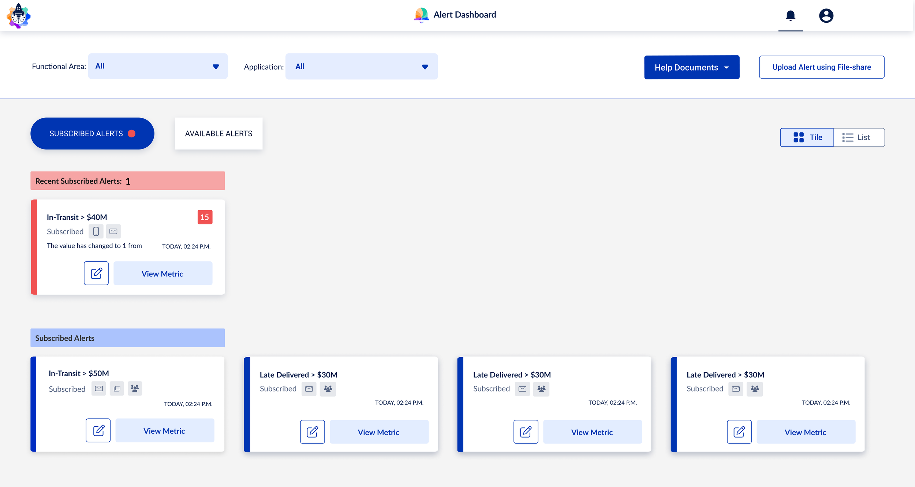The width and height of the screenshot is (915, 487).
Task: Click the email icon on In-Transit > $50M alert
Action: 98,389
